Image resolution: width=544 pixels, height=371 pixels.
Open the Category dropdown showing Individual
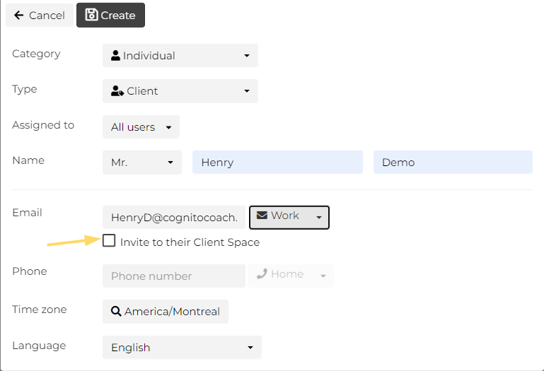pyautogui.click(x=180, y=56)
